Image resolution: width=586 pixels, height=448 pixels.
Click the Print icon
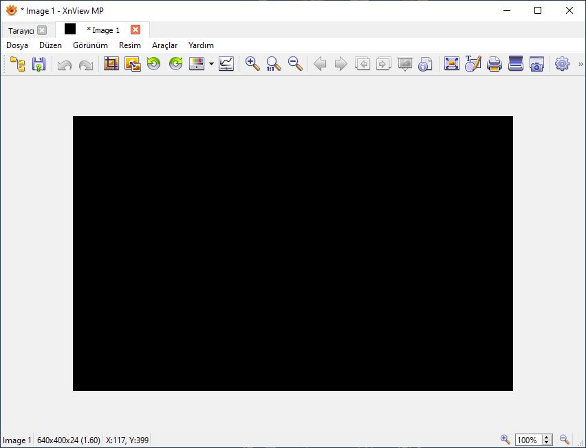(495, 64)
